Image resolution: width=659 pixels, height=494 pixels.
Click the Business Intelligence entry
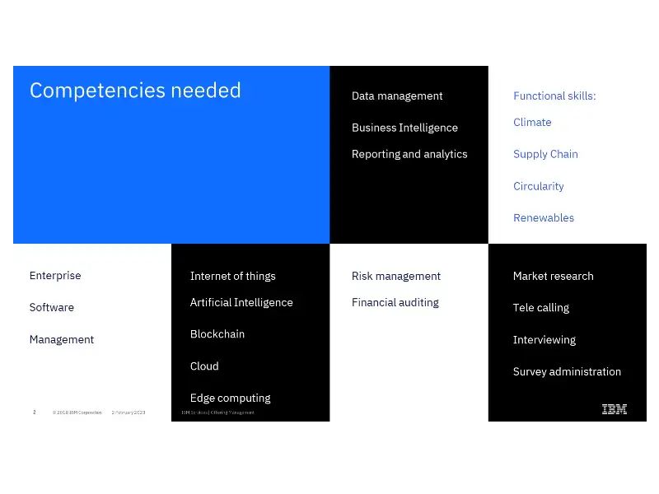(x=404, y=128)
